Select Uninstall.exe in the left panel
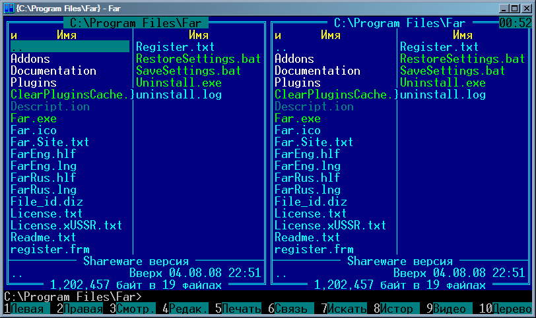 coord(179,83)
